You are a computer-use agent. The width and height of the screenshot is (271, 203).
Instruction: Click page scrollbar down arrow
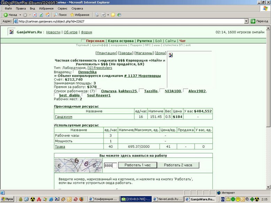(268, 187)
